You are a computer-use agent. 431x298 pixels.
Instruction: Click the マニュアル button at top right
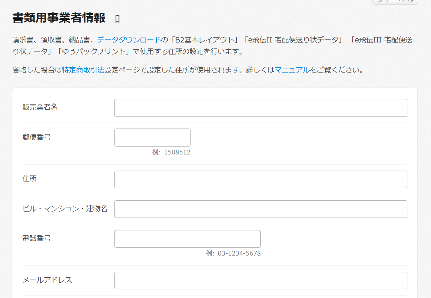click(395, 2)
